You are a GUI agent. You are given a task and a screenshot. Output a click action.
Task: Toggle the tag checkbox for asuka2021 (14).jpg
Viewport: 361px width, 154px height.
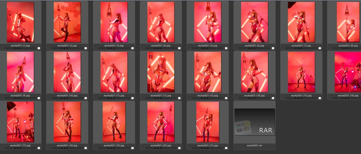(x=273, y=98)
